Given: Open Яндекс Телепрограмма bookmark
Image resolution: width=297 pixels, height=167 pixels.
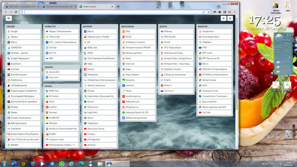Looking at the screenshot, I should point(62,32).
